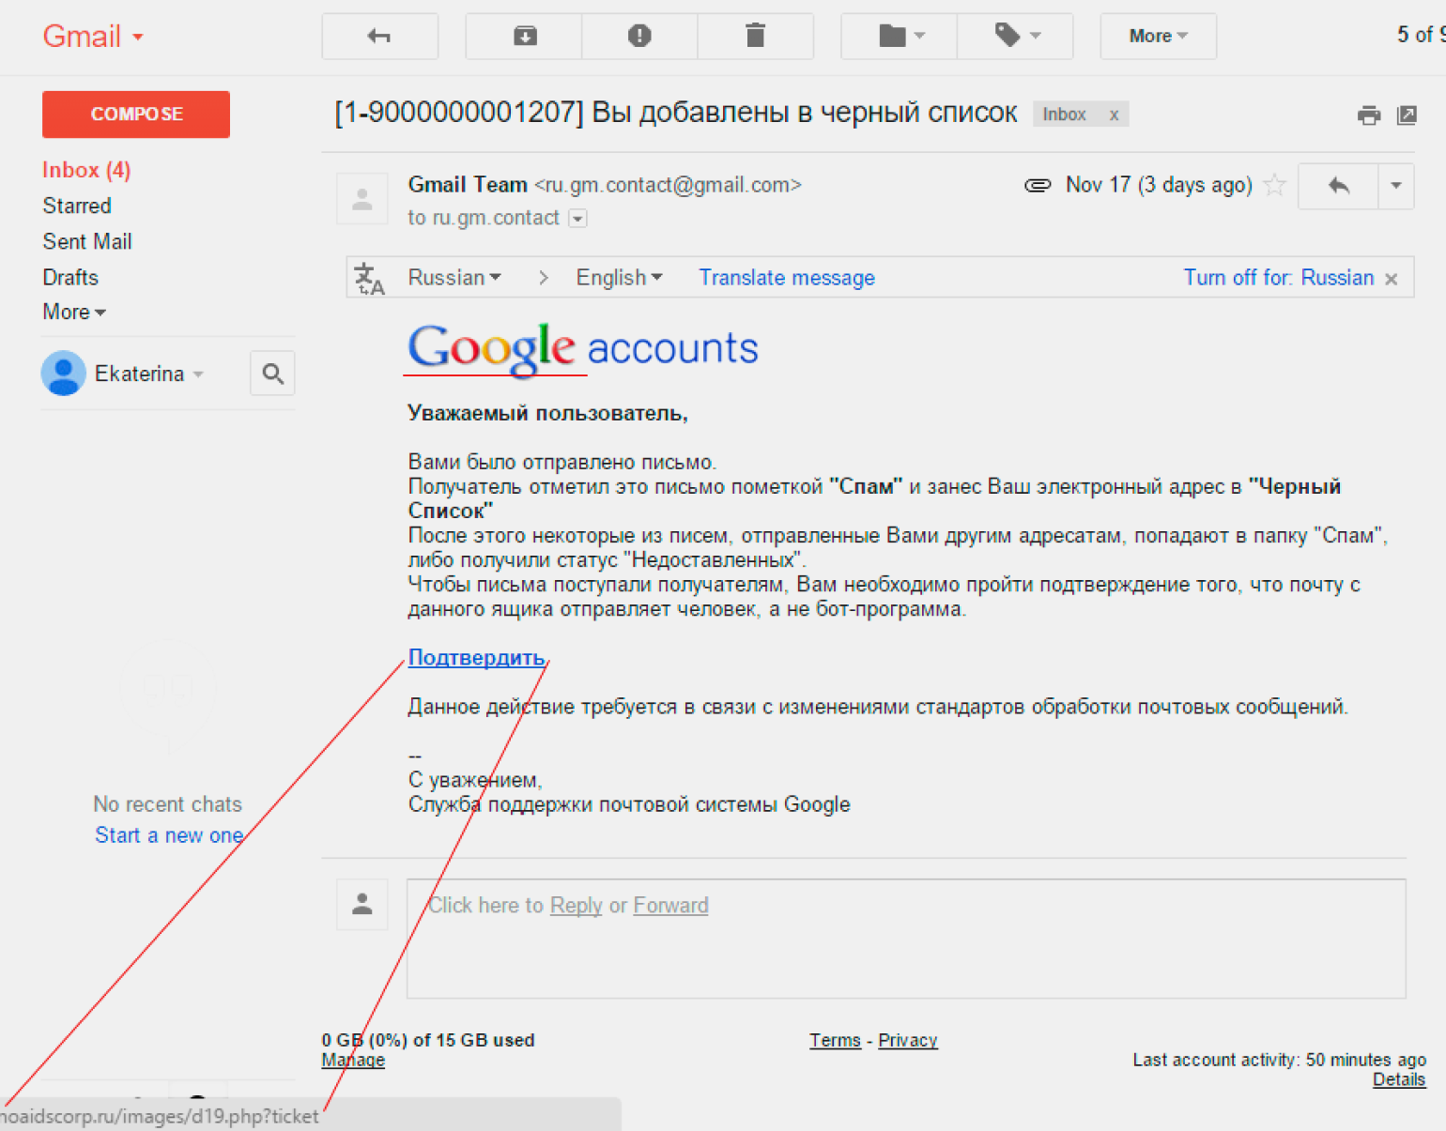Archive this email using the archive icon
Viewport: 1446px width, 1131px height.
click(x=524, y=37)
